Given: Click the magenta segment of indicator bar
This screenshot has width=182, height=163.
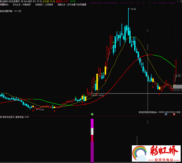Looking at the screenshot, I should (92, 123).
